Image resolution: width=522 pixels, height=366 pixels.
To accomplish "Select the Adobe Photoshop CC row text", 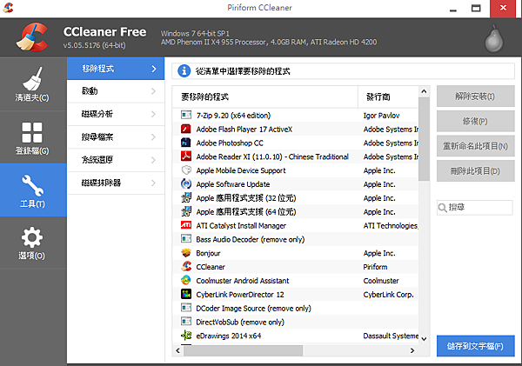I will pos(230,143).
